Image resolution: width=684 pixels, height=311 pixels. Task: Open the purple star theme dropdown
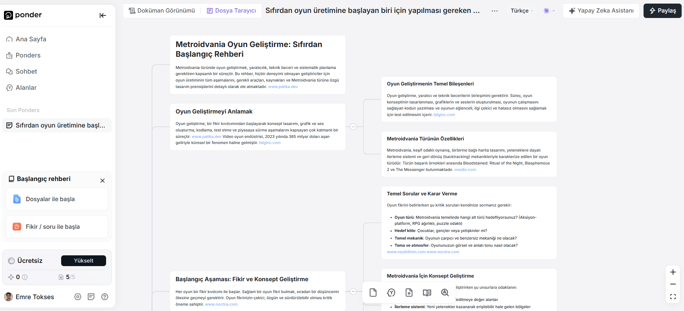[549, 11]
